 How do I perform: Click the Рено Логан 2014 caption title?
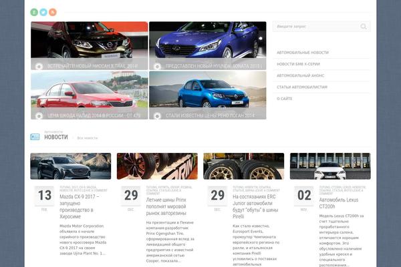(210, 115)
